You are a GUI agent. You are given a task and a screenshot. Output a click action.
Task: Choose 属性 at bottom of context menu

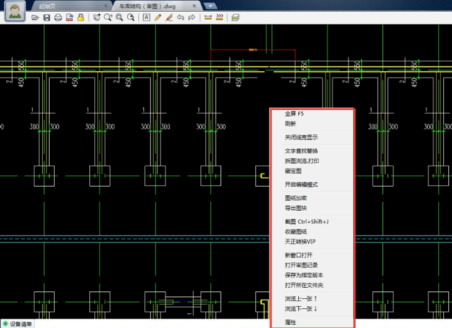pyautogui.click(x=290, y=322)
